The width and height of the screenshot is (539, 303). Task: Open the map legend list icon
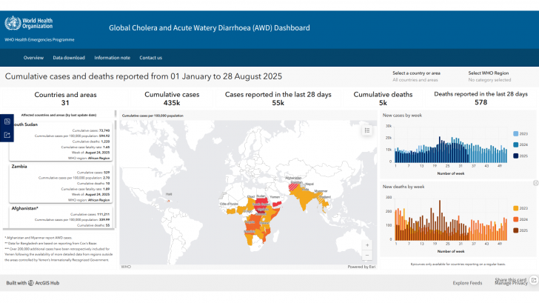(x=366, y=130)
